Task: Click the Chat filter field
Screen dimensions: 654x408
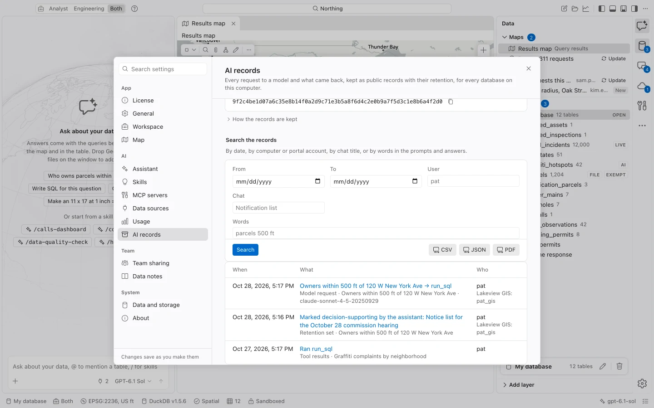Action: pyautogui.click(x=278, y=208)
